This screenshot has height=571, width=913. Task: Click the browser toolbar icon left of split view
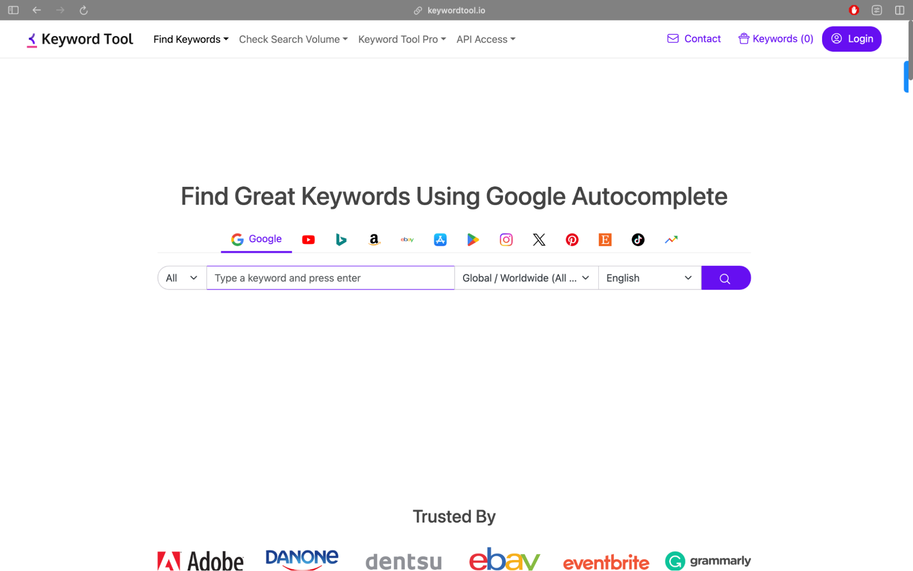click(x=876, y=10)
